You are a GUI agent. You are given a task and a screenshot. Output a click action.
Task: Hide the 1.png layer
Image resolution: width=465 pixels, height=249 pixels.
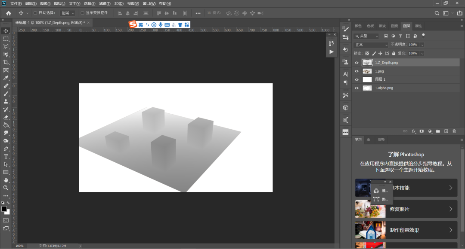tap(357, 71)
